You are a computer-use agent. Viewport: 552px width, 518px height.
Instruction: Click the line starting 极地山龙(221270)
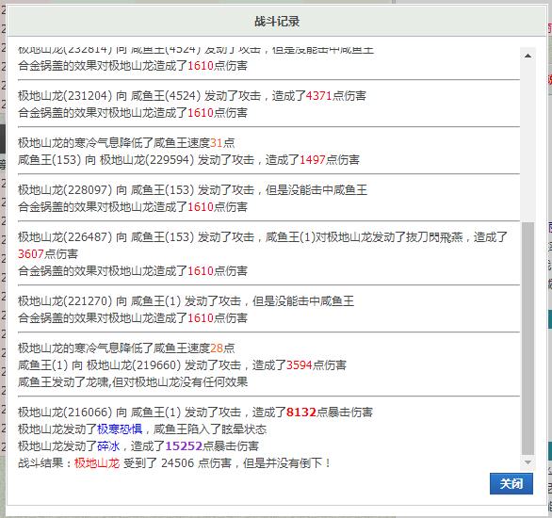click(186, 301)
